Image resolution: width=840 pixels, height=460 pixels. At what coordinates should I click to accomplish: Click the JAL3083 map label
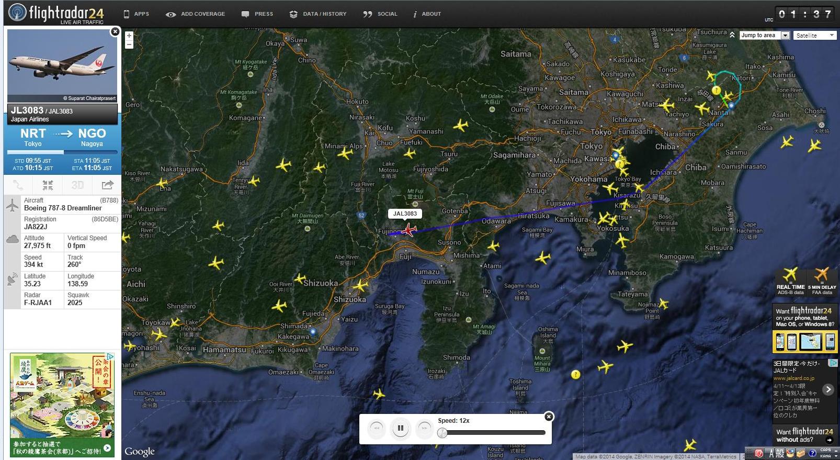(x=405, y=214)
